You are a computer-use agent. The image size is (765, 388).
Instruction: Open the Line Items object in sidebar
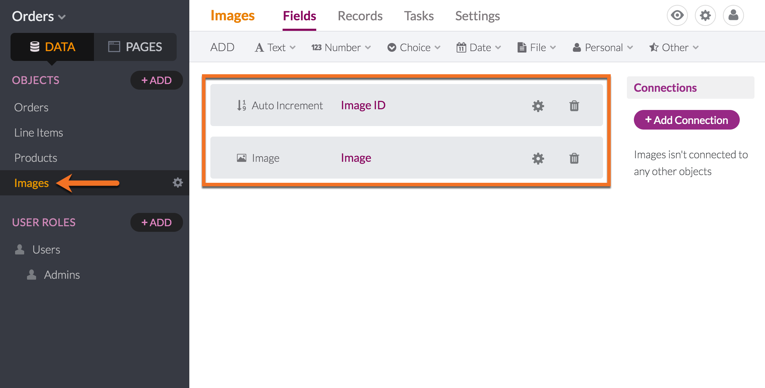pos(39,132)
